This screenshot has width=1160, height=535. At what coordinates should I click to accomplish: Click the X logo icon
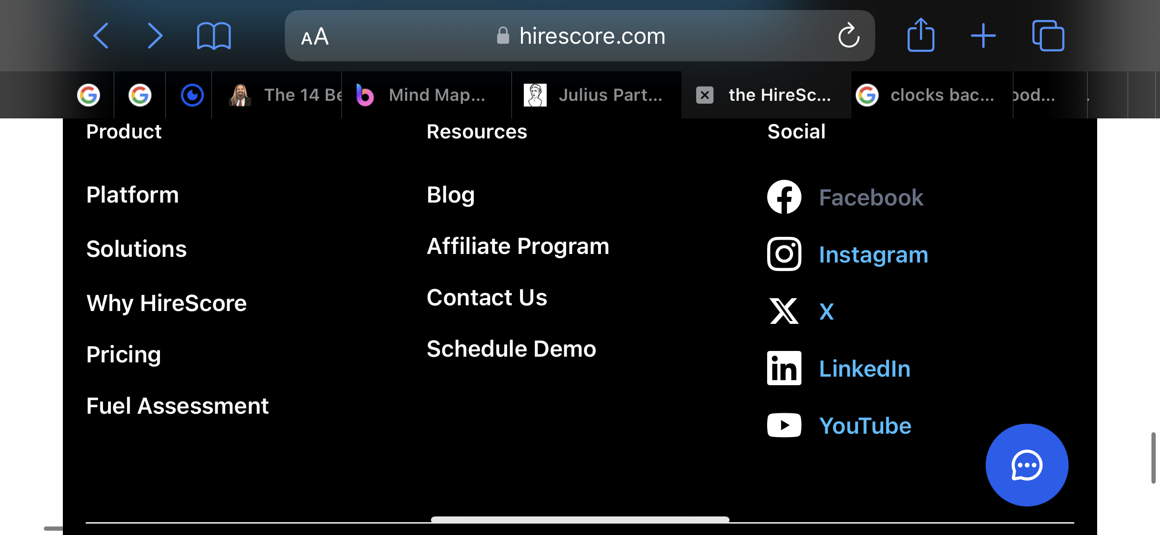pyautogui.click(x=784, y=311)
